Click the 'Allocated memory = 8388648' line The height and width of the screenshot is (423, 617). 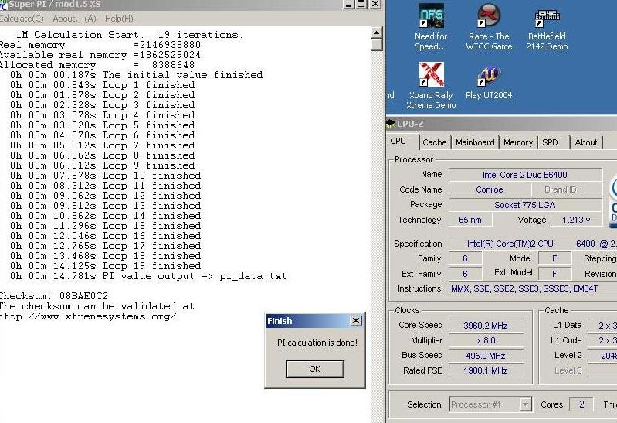coord(97,65)
